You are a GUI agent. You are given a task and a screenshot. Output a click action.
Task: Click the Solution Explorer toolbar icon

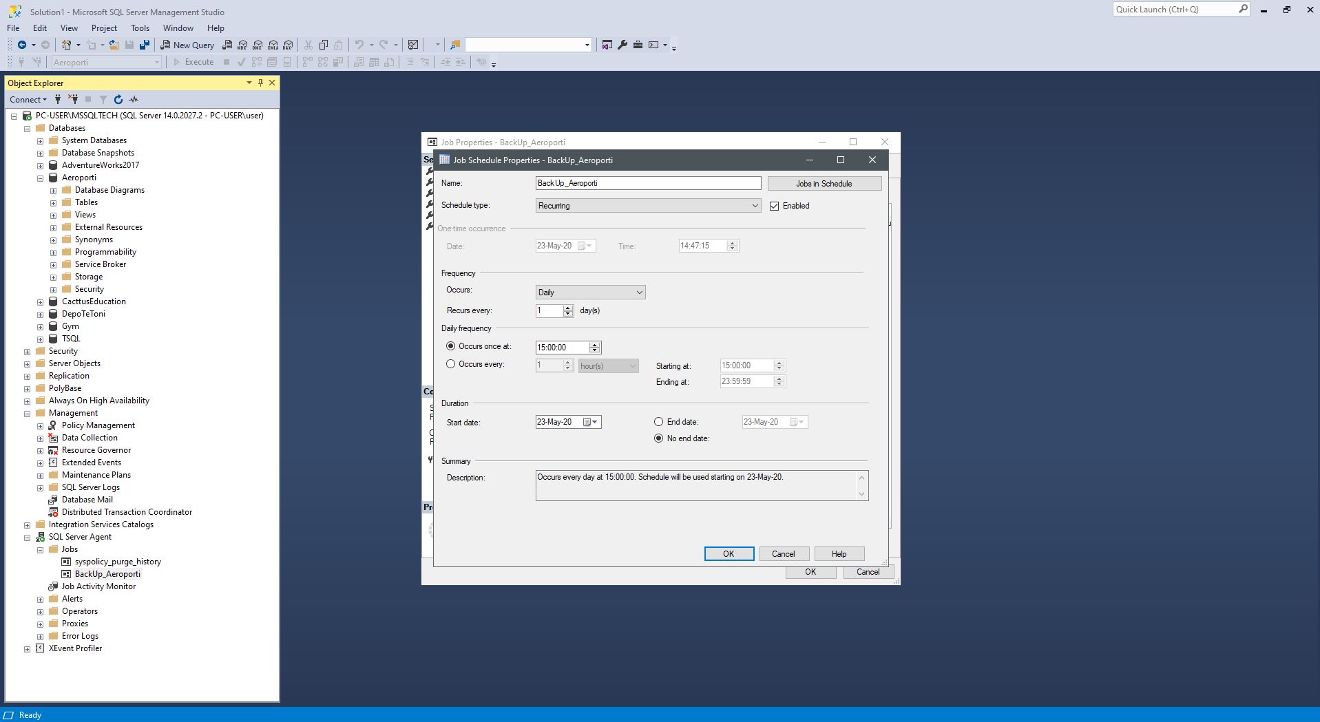[x=607, y=45]
